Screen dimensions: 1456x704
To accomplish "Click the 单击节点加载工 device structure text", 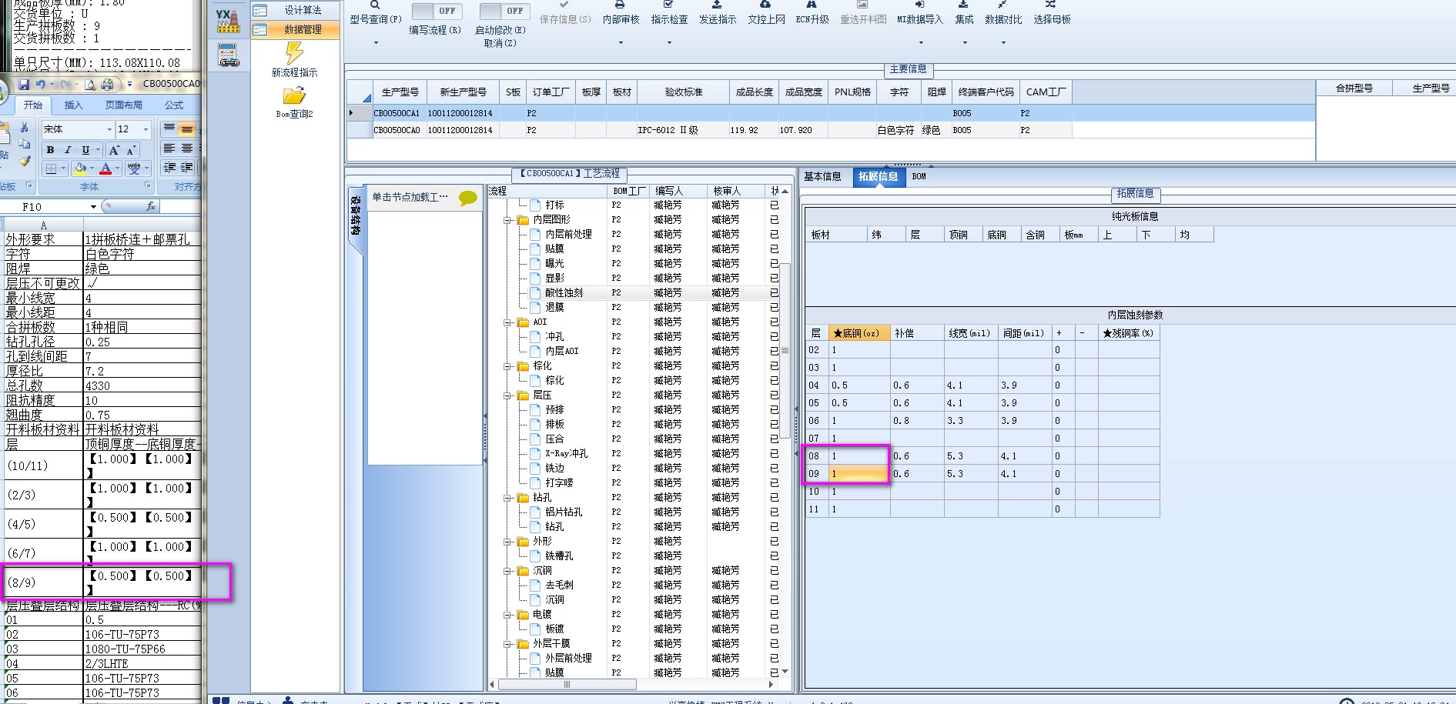I will pyautogui.click(x=410, y=198).
